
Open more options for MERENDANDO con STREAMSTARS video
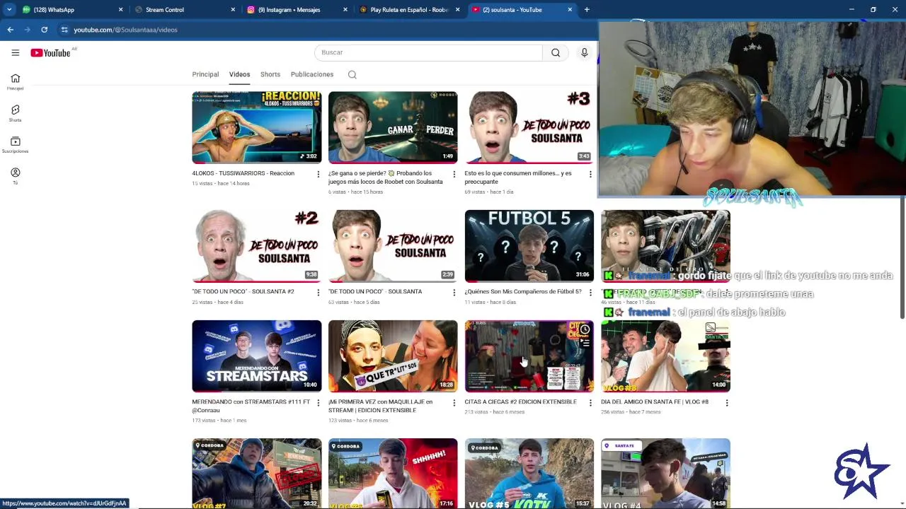coord(318,403)
